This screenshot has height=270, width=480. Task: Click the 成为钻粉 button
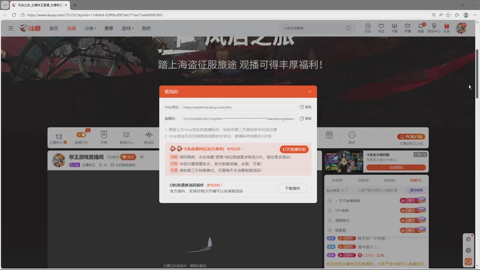click(416, 190)
